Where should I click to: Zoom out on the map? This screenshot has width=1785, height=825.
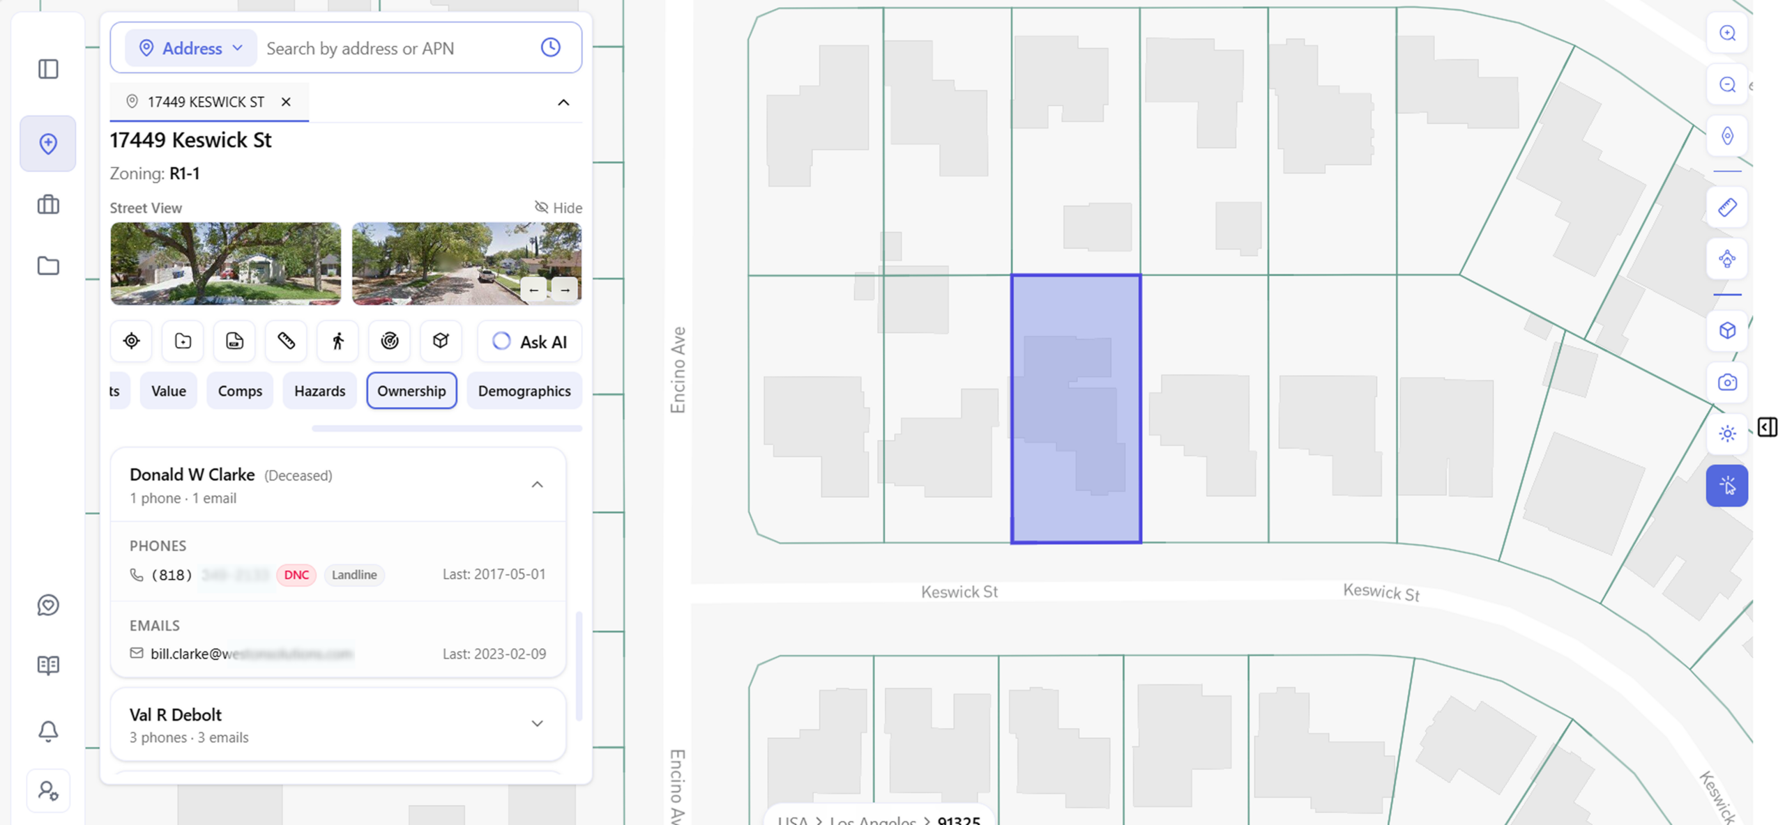[x=1726, y=84]
